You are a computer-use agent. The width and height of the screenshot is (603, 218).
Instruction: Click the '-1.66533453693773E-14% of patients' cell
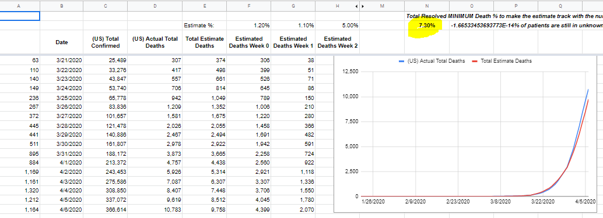tap(527, 26)
